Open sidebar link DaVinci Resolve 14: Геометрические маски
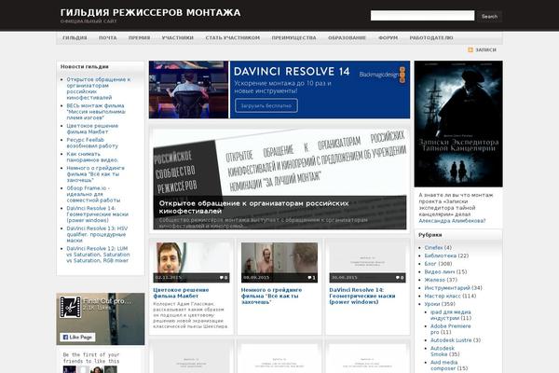Image resolution: width=559 pixels, height=373 pixels. click(97, 214)
